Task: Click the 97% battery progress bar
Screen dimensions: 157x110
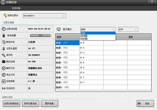Action: click(x=41, y=35)
